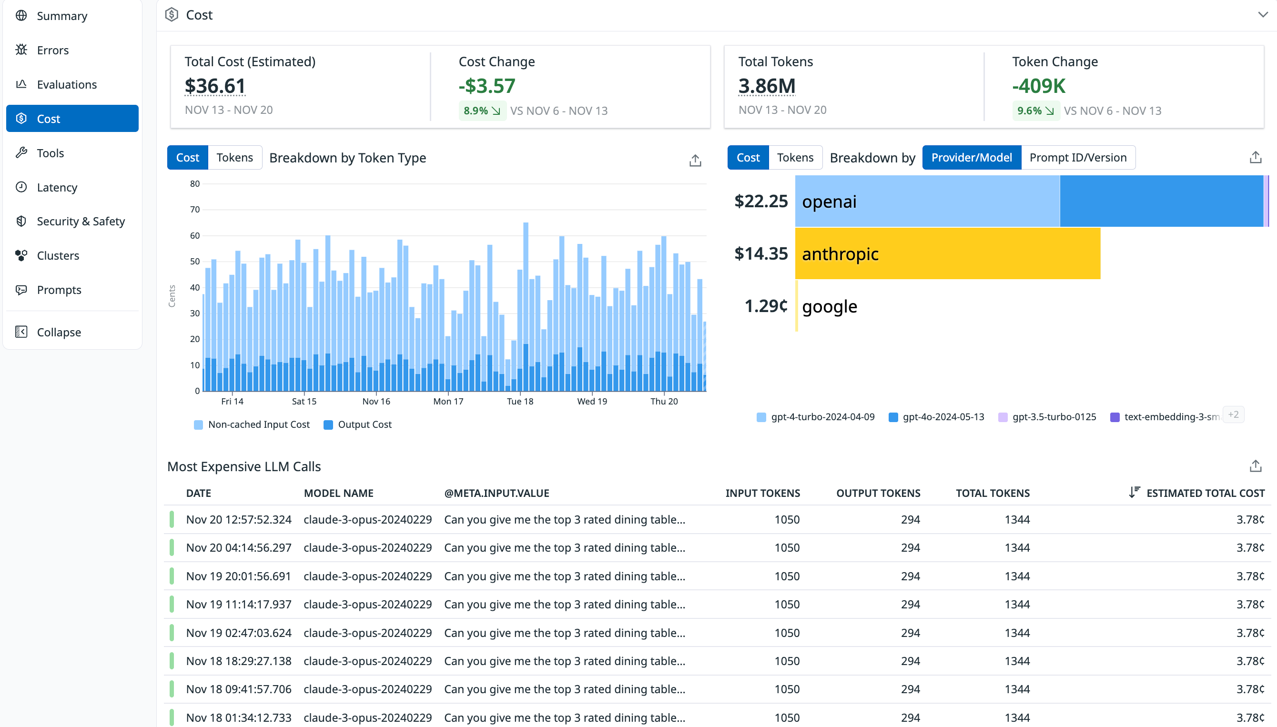The height and width of the screenshot is (727, 1277).
Task: Click export icon for provider breakdown chart
Action: [1255, 158]
